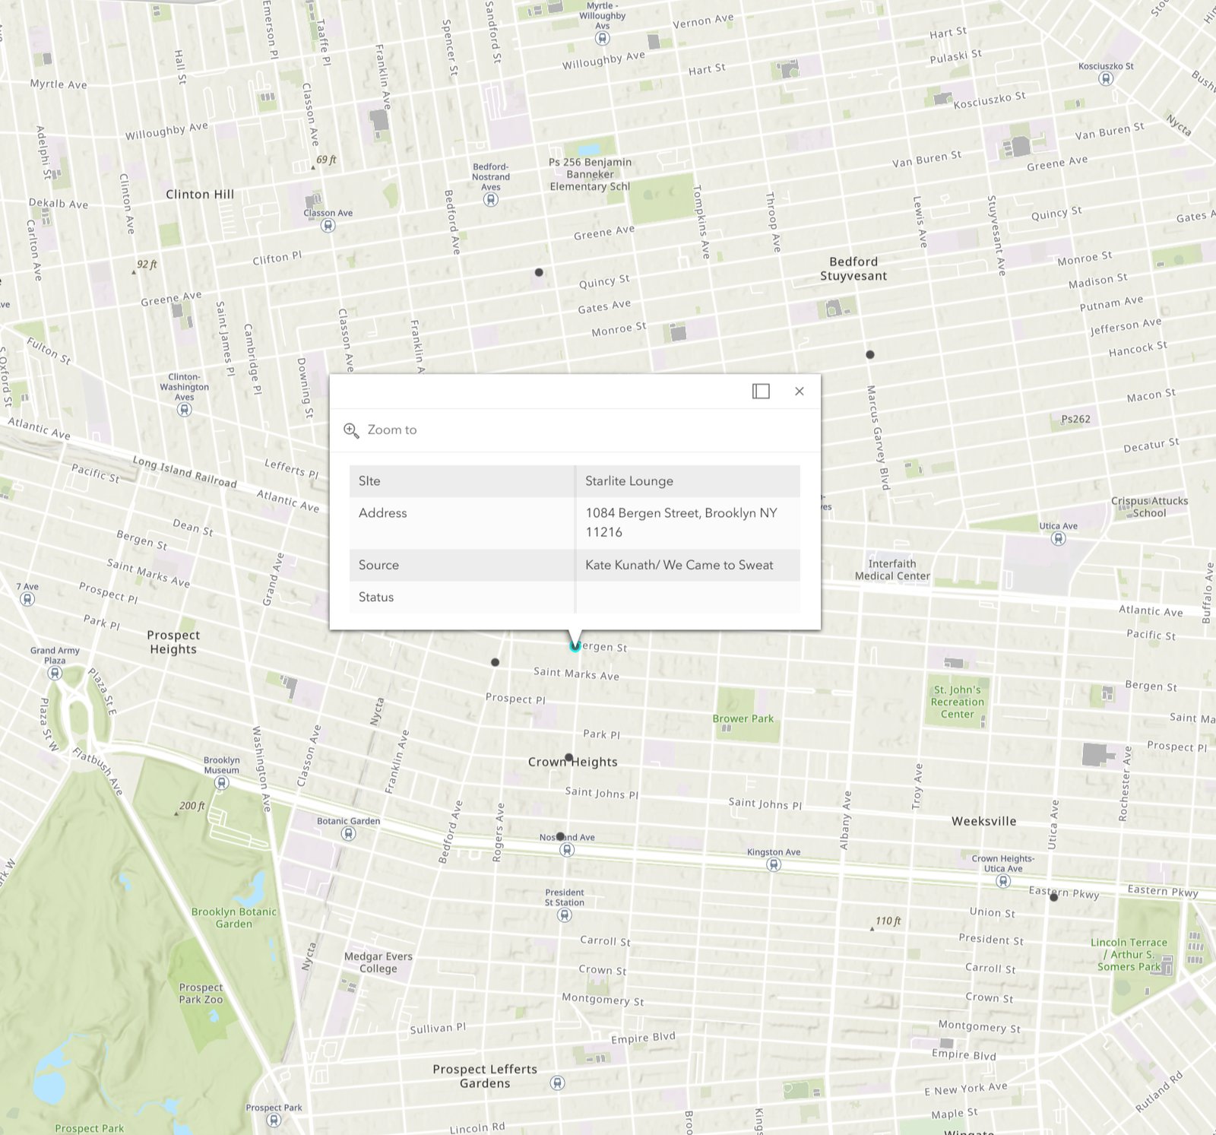Click the "Prospect Park Zoo" label

[x=201, y=993]
